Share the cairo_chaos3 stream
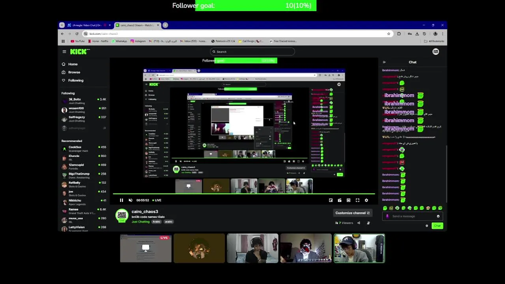Viewport: 505px width, 284px height. (x=359, y=223)
